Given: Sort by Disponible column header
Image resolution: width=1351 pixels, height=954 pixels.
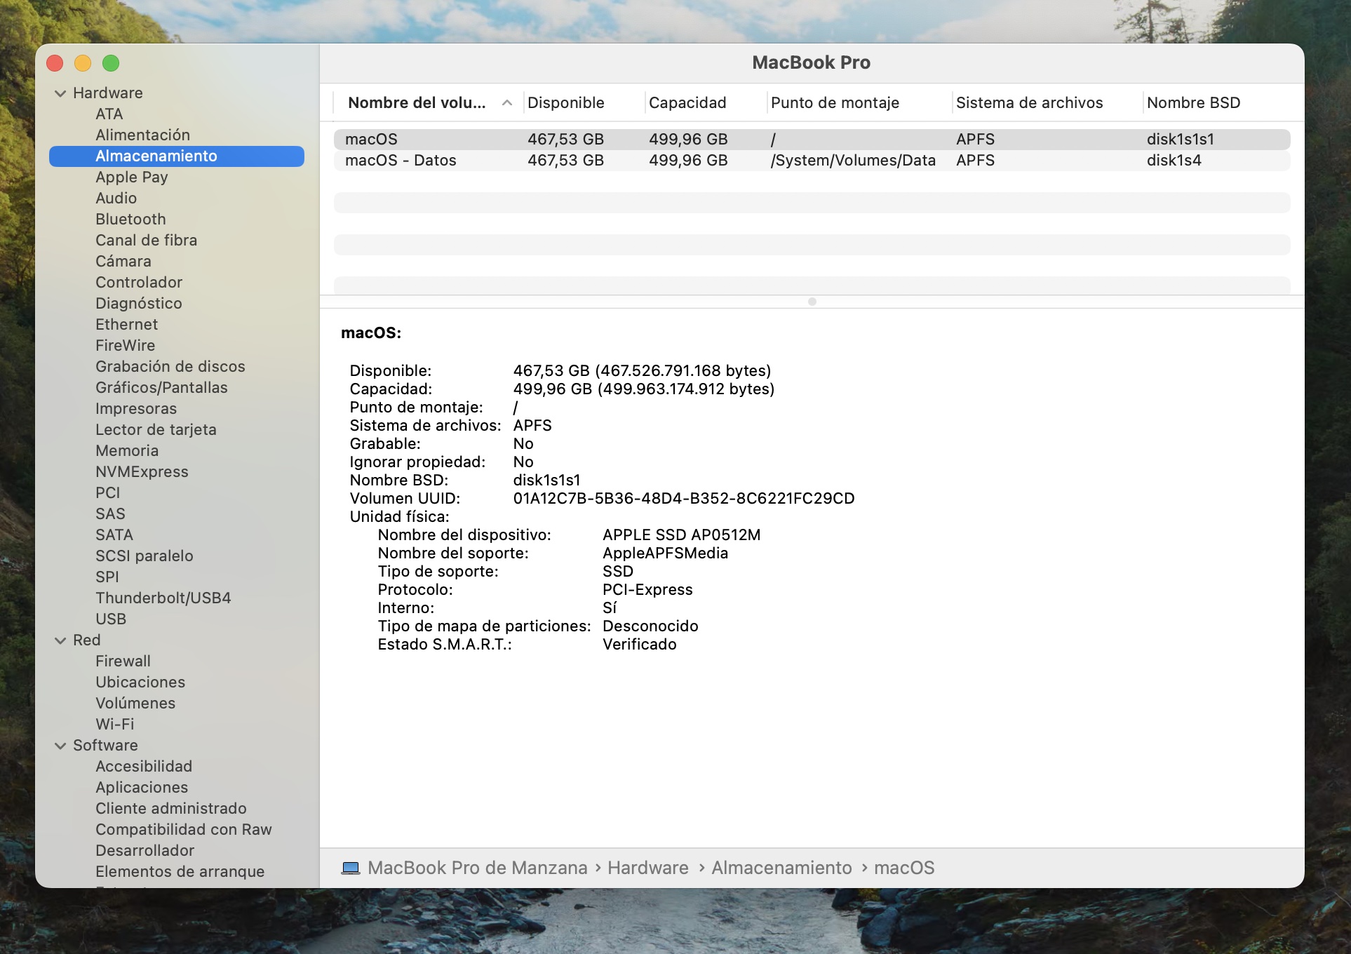Looking at the screenshot, I should click(x=565, y=103).
